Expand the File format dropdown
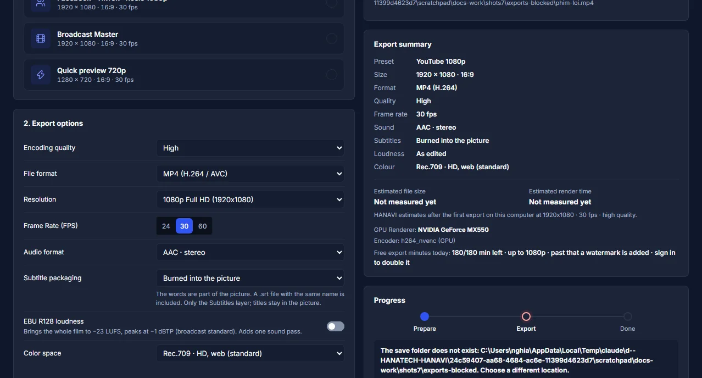702x378 pixels. [250, 174]
